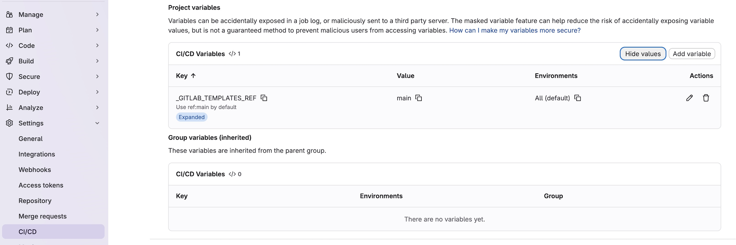Expand the Plan section chevron

tap(97, 30)
